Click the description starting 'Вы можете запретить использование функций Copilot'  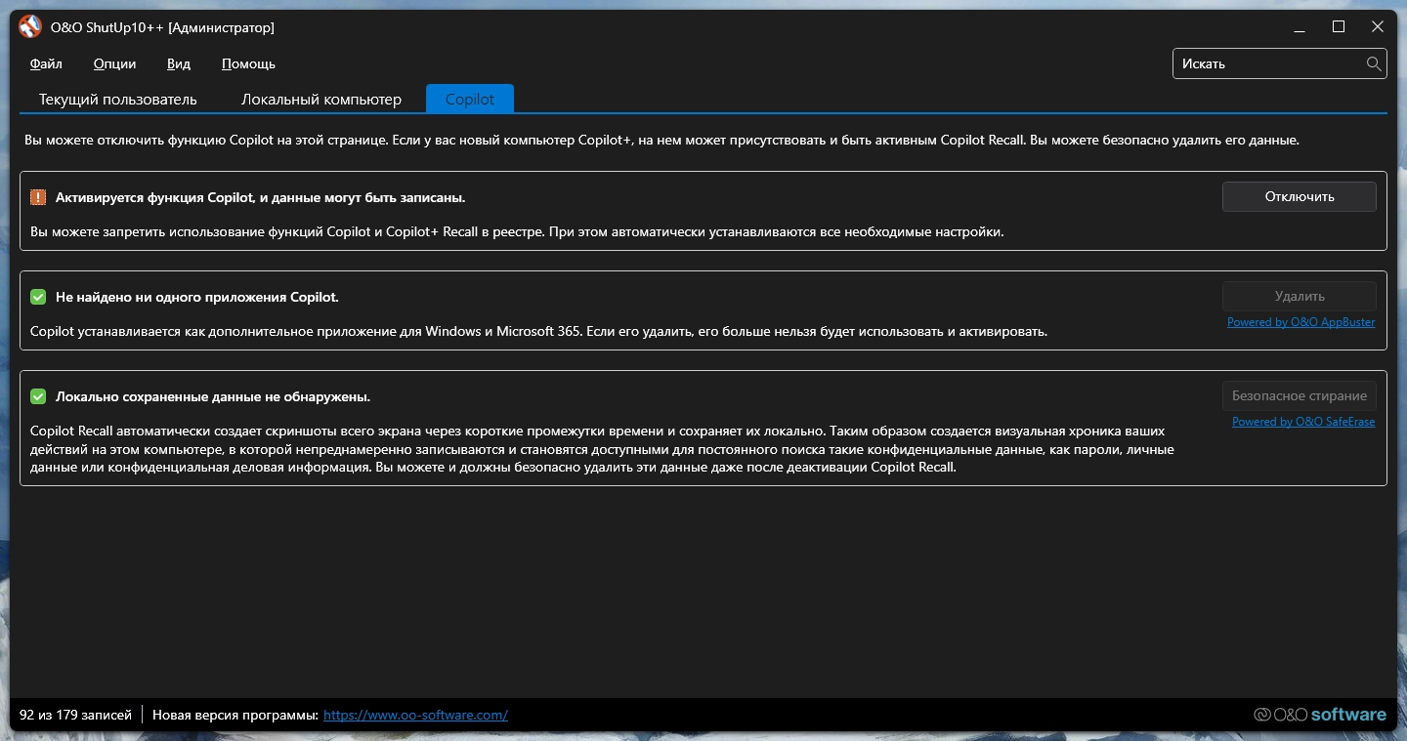pos(517,232)
